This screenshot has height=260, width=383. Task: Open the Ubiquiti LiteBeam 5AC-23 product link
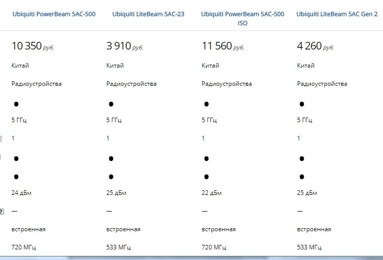click(148, 14)
